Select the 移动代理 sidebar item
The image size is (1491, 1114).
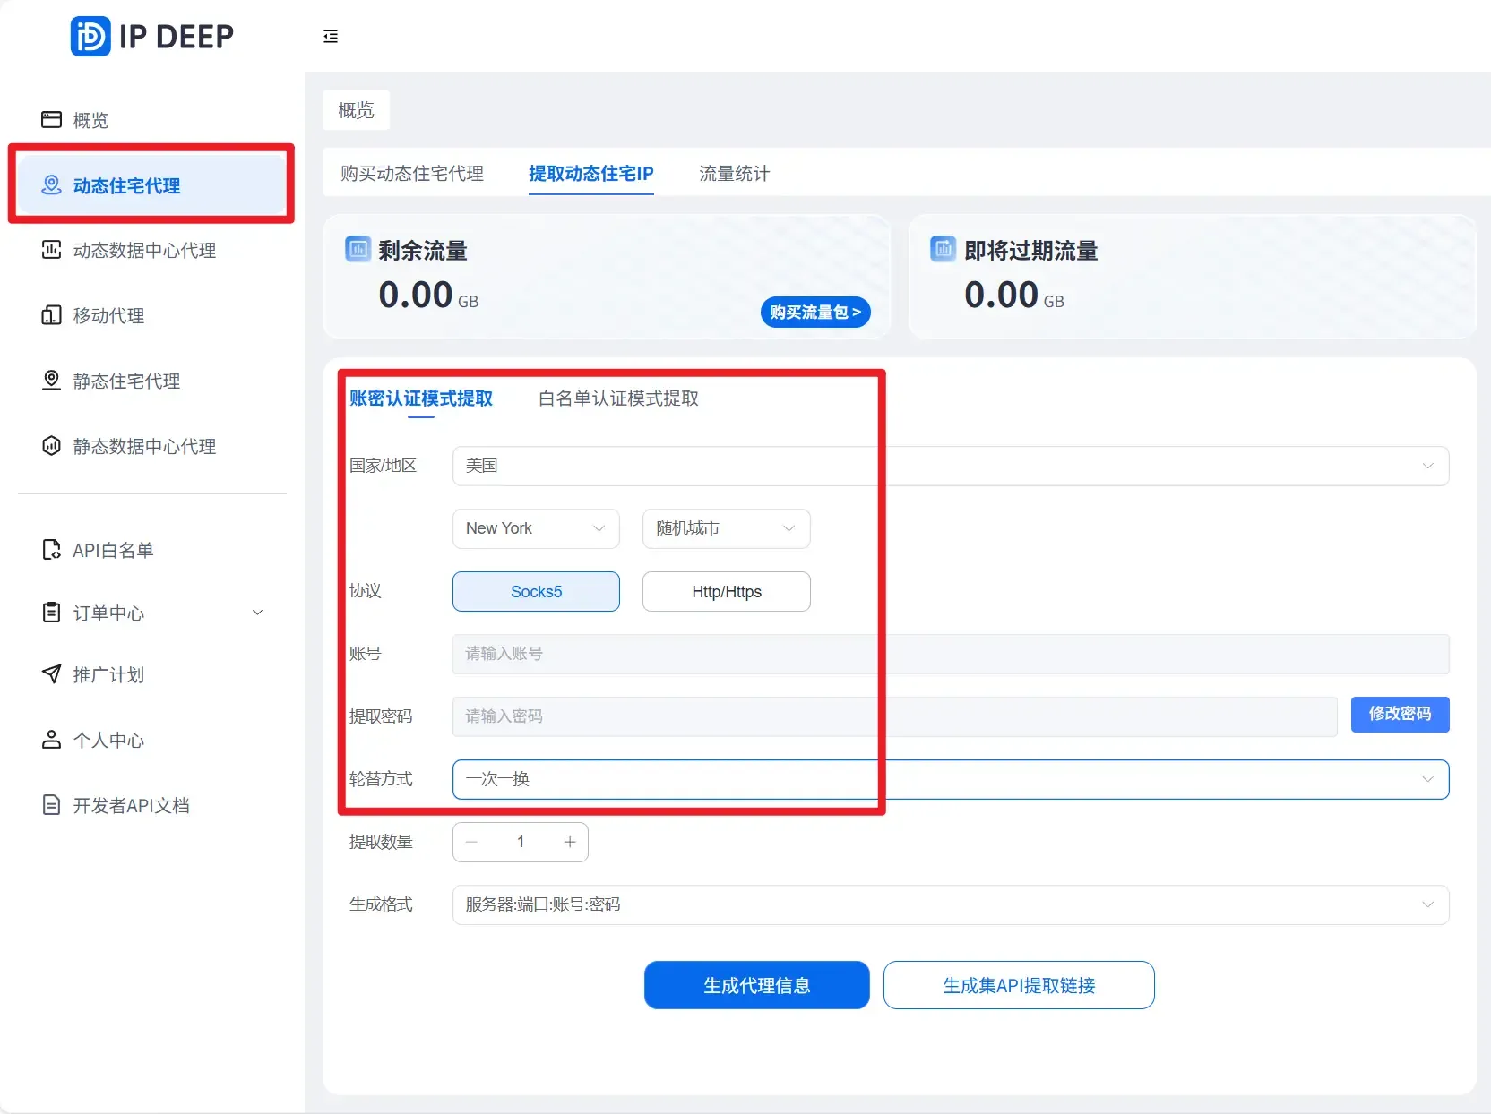pos(108,315)
